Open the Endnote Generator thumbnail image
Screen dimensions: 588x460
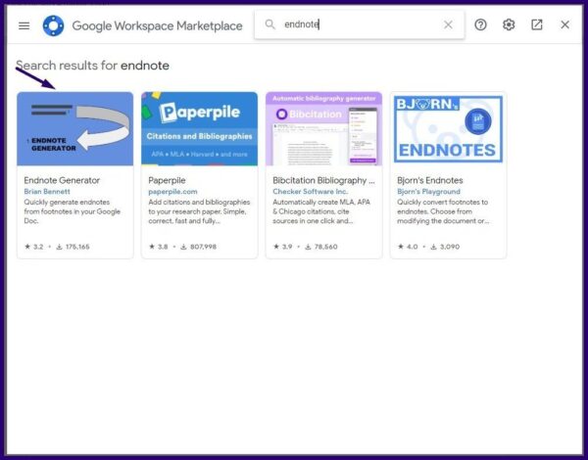point(75,129)
